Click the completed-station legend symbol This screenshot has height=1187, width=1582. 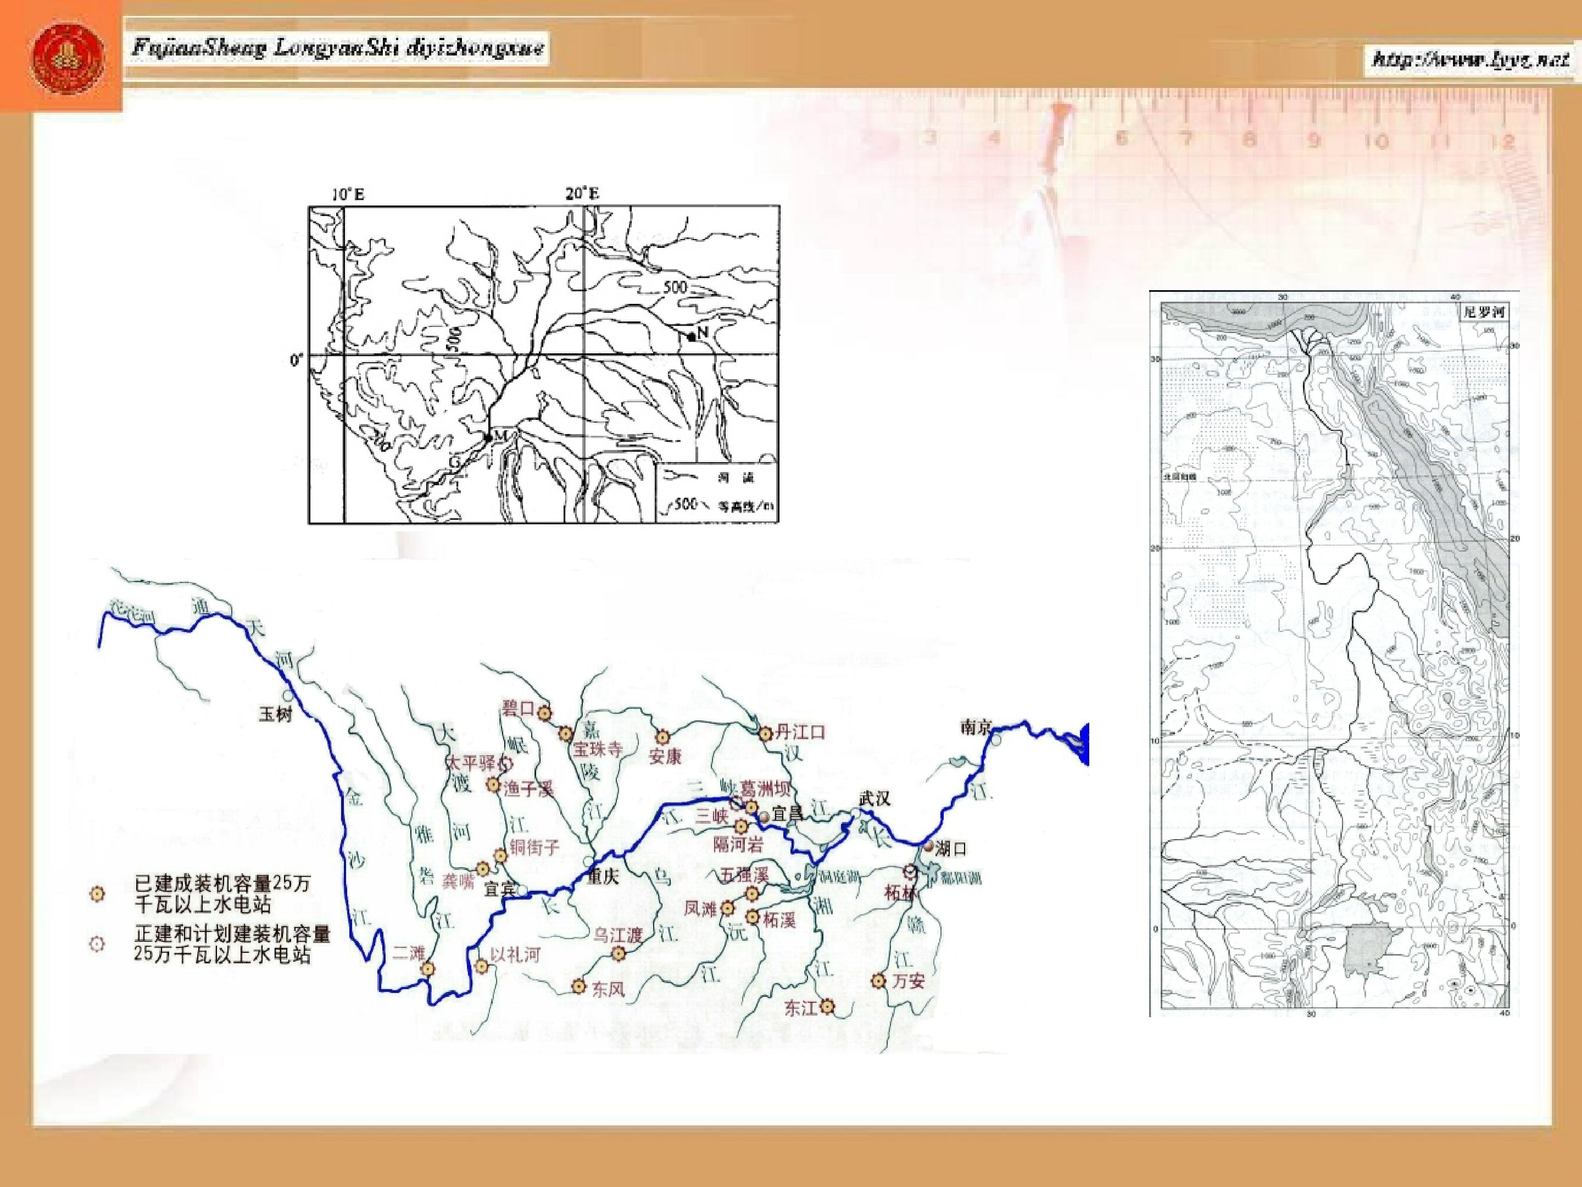[x=97, y=894]
